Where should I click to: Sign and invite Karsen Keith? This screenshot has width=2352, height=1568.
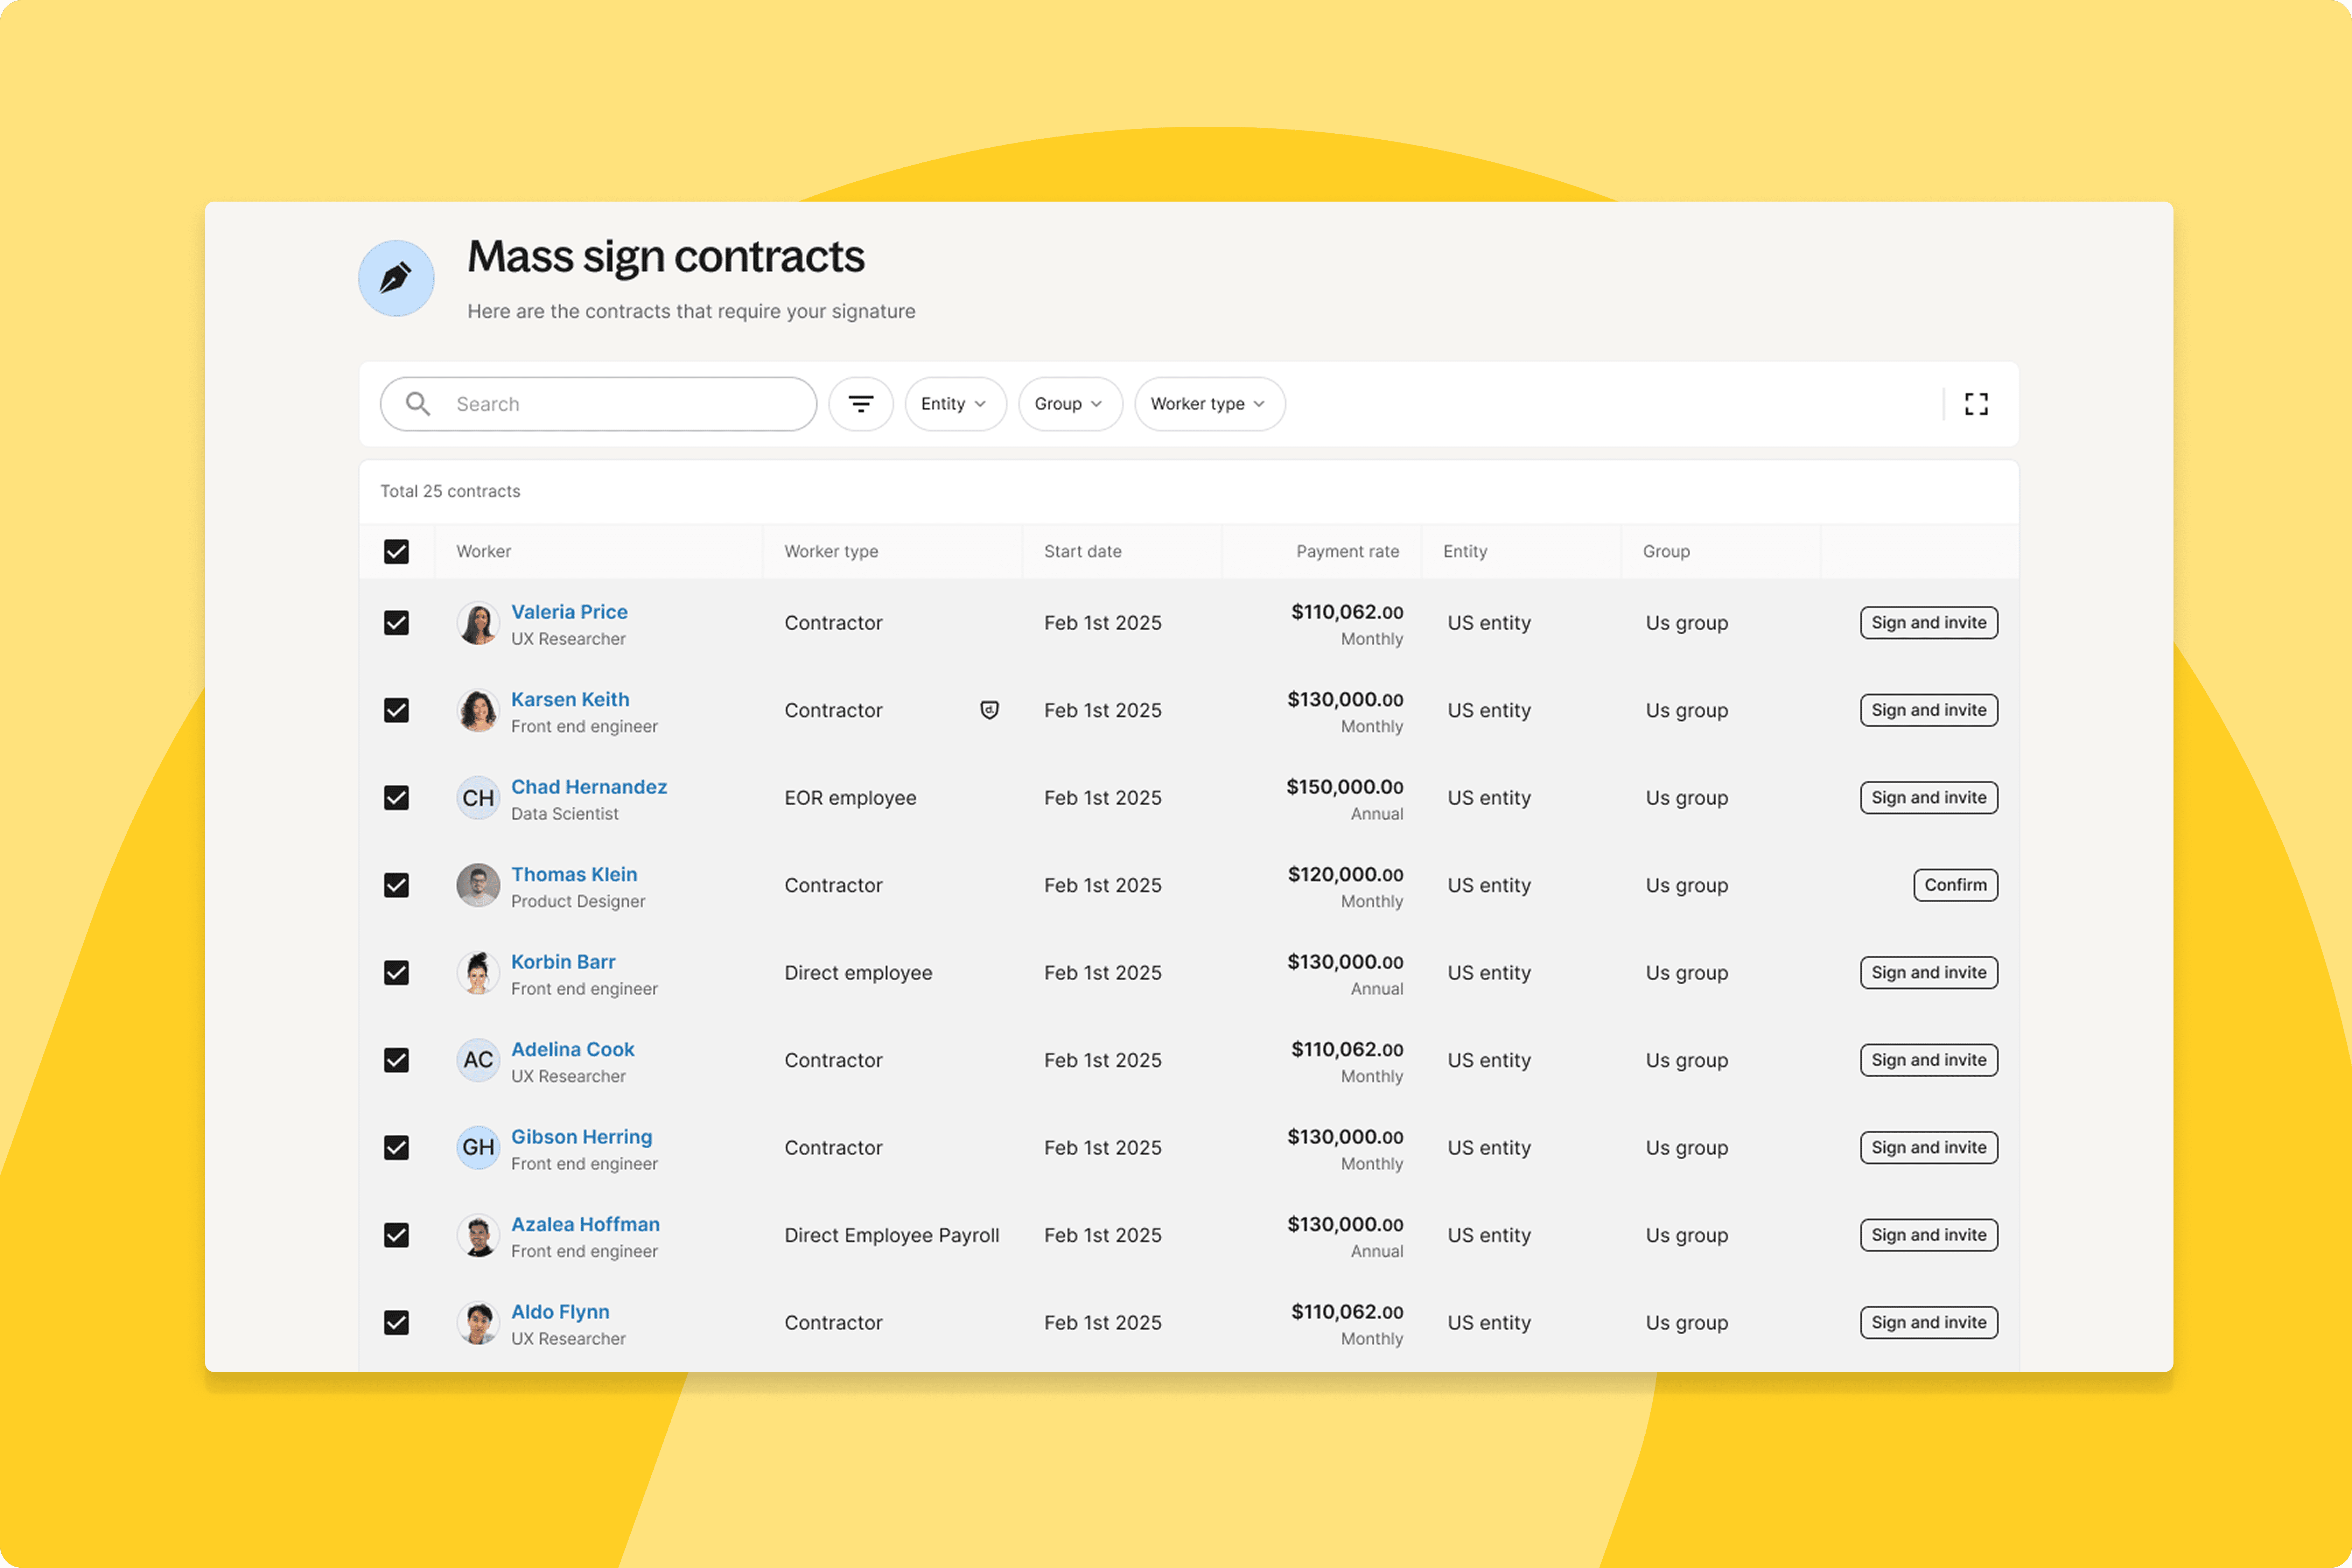point(1928,710)
